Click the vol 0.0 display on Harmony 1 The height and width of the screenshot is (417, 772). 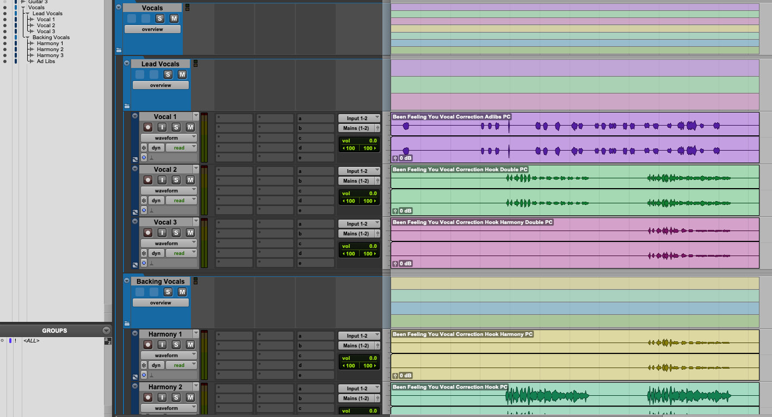[359, 358]
